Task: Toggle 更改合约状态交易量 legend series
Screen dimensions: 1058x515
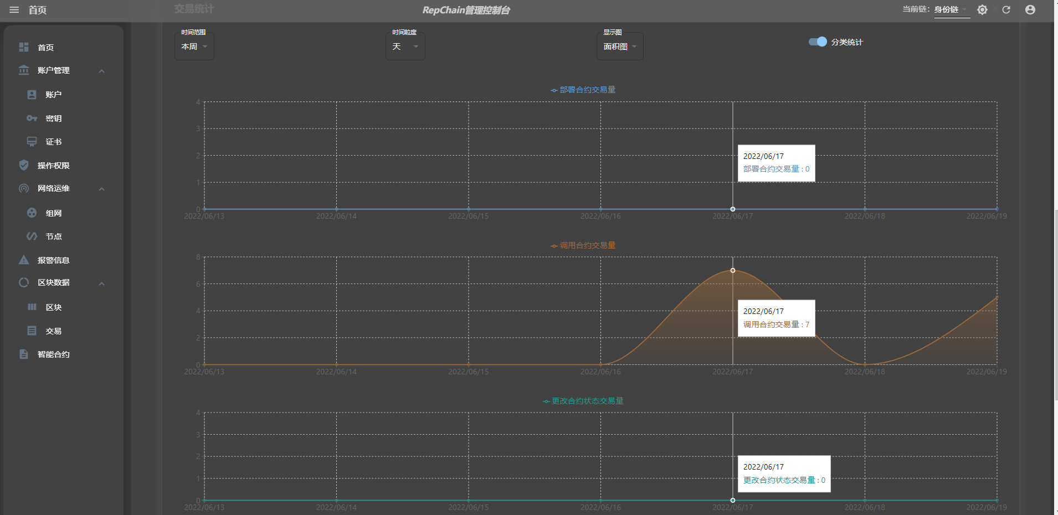Action: (583, 401)
